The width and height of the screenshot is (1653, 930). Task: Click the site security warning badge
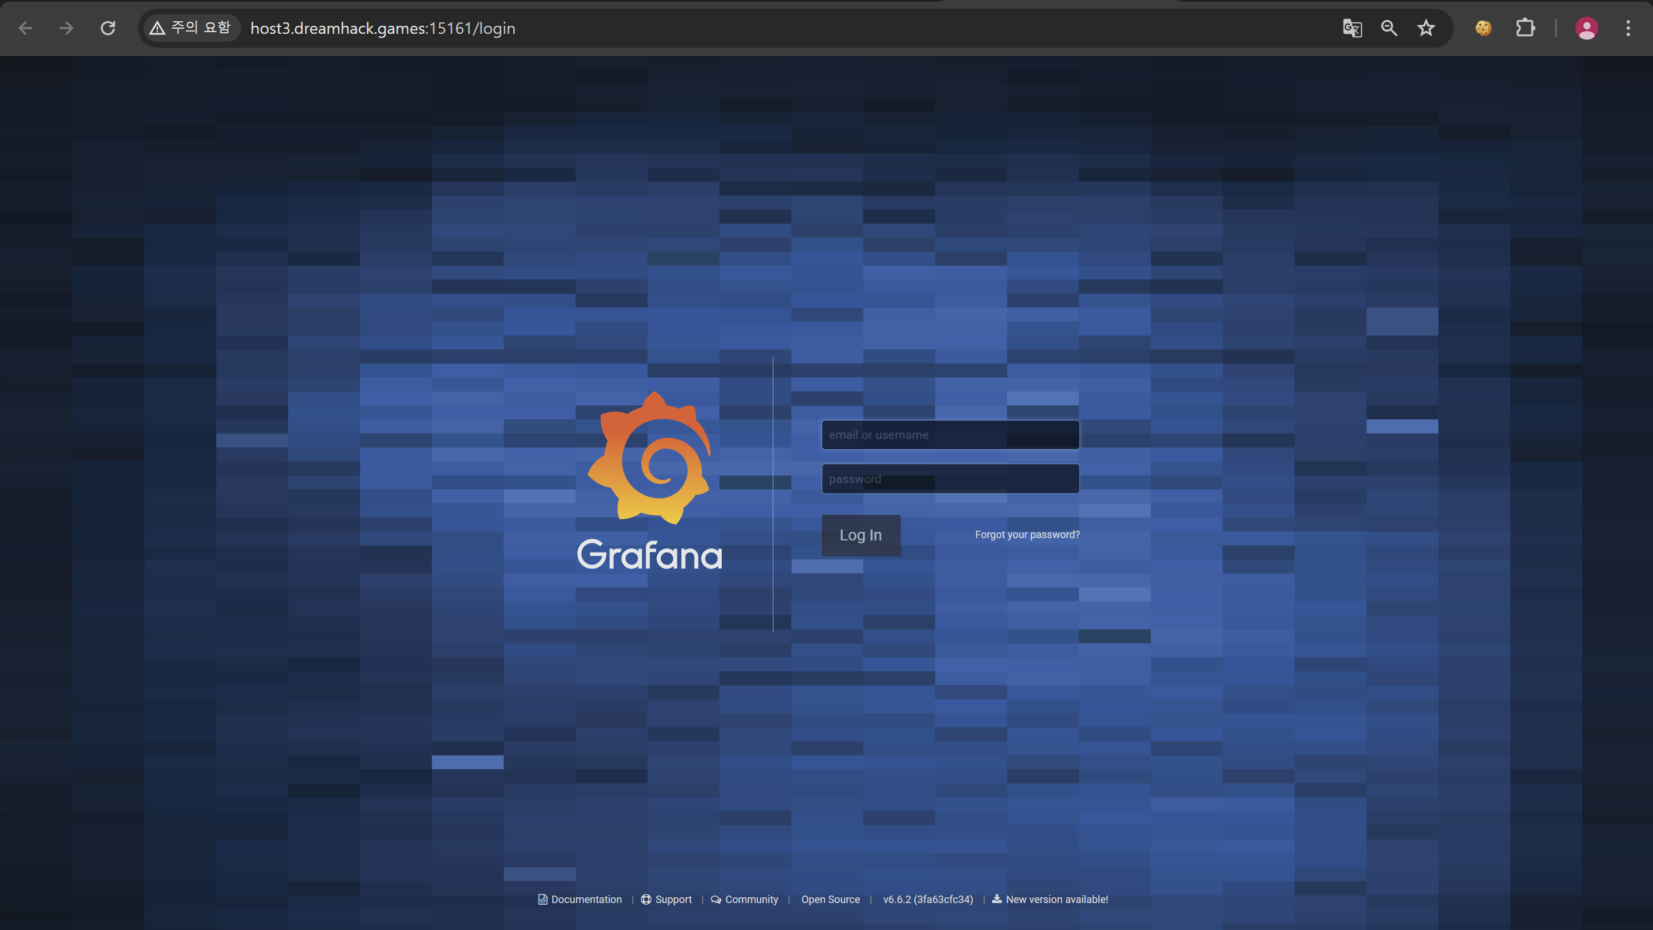coord(191,28)
